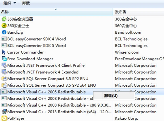Click BCL Technologies for SDK 5 Word
The image size is (164, 121).
[x=131, y=45]
